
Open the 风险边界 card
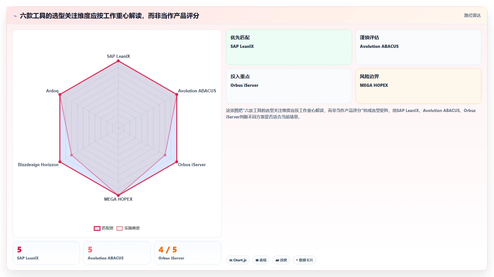(418, 86)
